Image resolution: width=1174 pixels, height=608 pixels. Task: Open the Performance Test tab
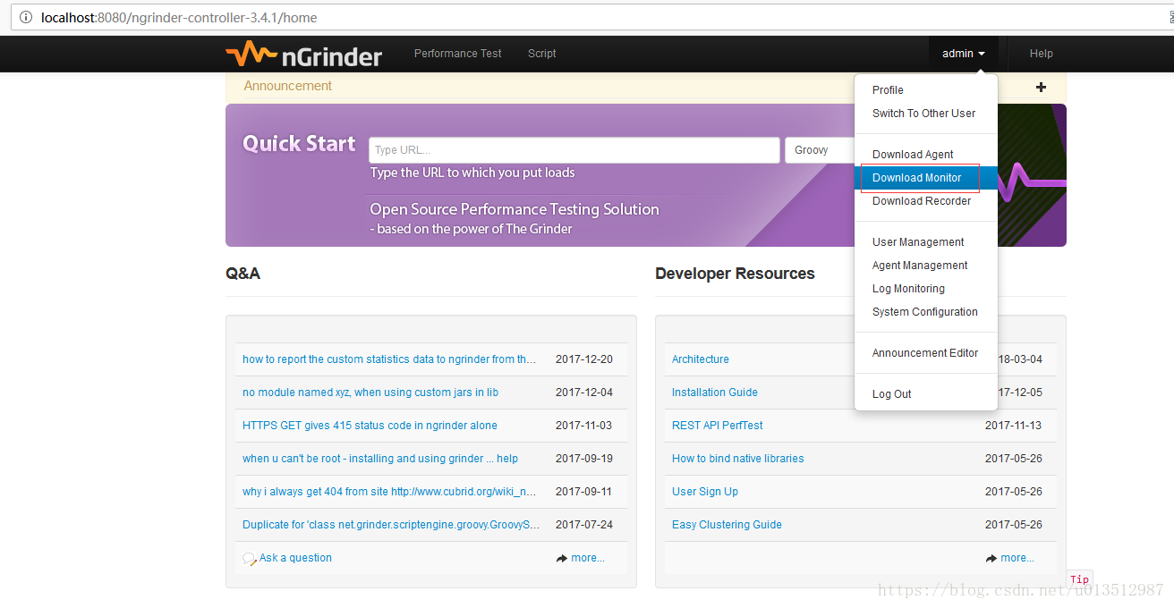tap(458, 54)
